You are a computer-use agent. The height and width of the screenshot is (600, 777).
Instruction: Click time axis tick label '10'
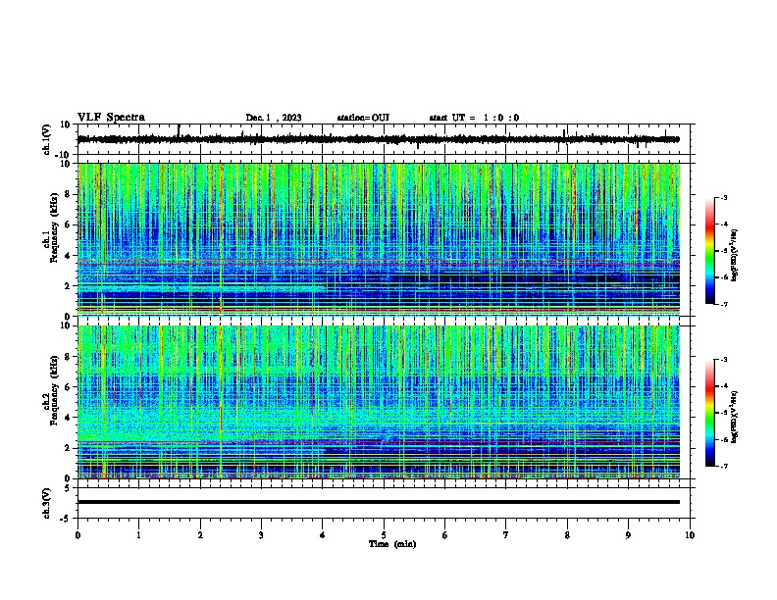690,535
